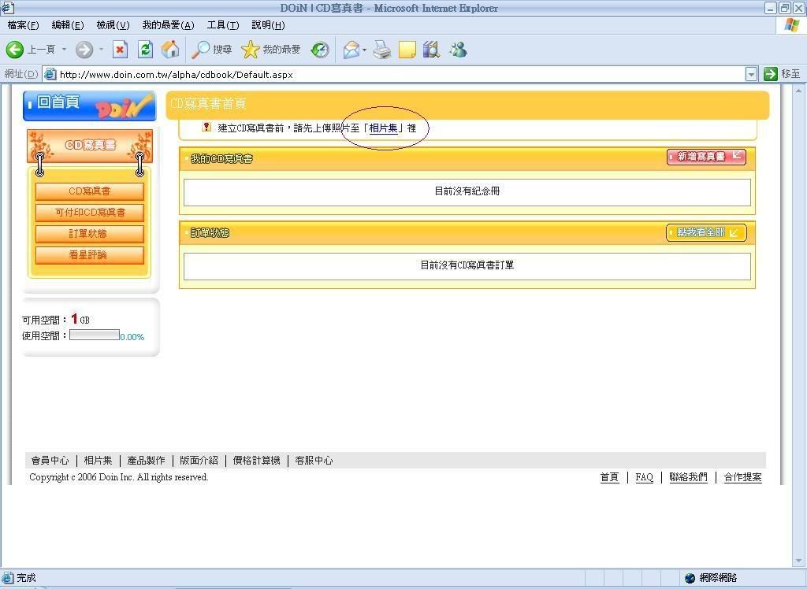Expand the Back button history dropdown
This screenshot has height=589, width=807.
tap(65, 50)
